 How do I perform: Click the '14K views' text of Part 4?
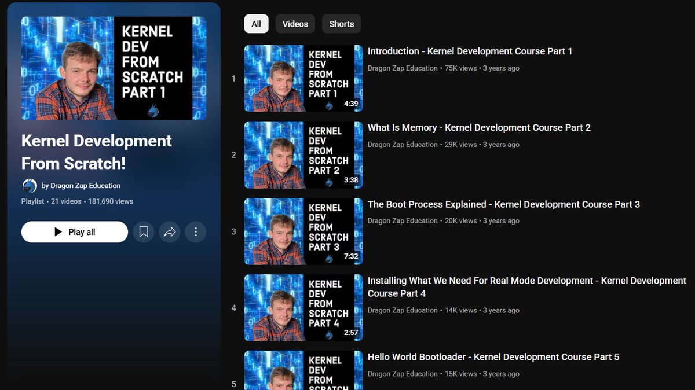click(x=461, y=311)
